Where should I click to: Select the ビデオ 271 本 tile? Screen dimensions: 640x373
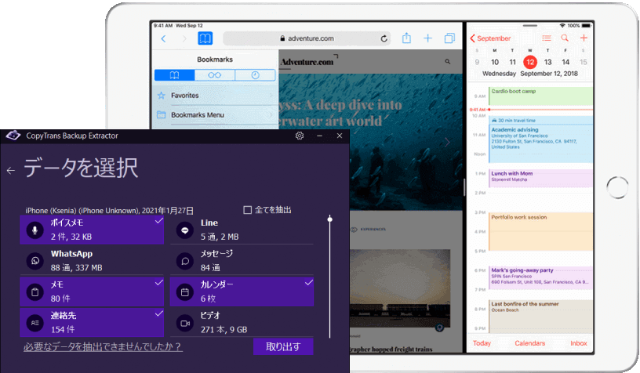coord(242,323)
